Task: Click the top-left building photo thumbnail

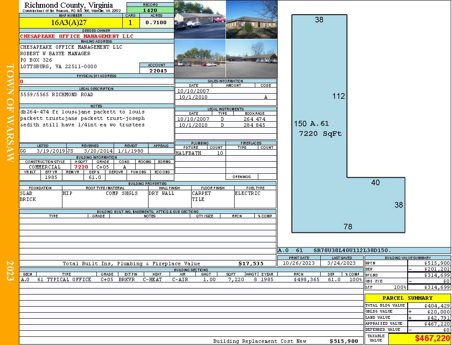Action: click(200, 19)
